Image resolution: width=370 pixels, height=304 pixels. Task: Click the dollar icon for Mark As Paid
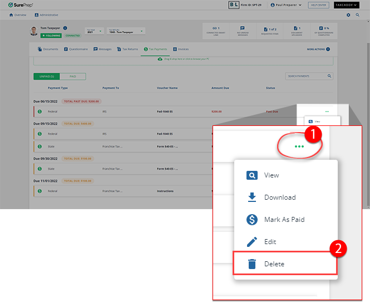[252, 220]
